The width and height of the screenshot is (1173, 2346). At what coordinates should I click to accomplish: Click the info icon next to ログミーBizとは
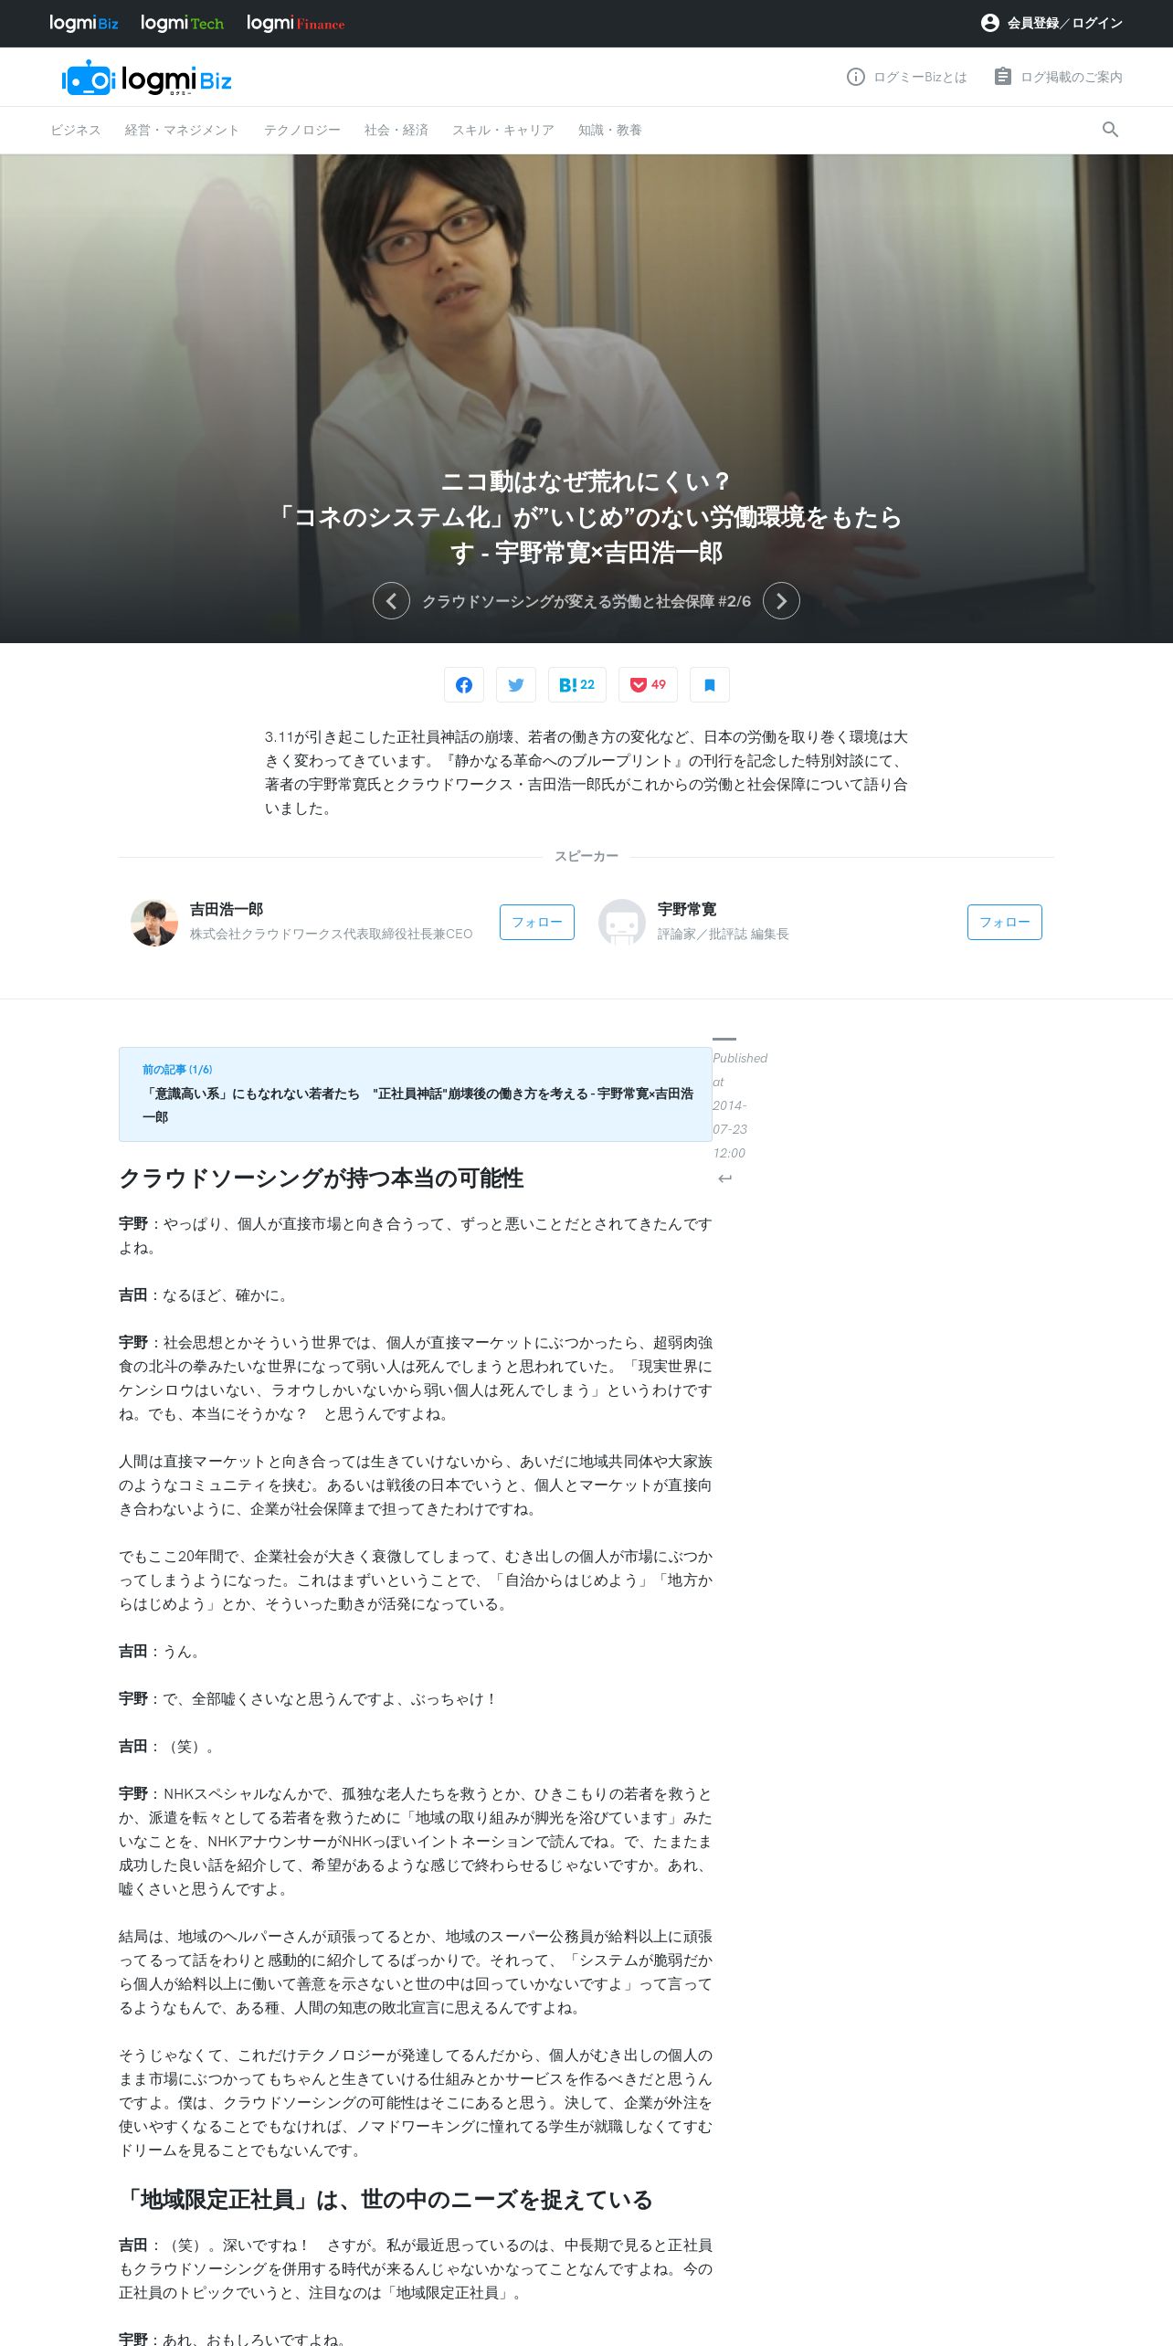click(x=855, y=77)
